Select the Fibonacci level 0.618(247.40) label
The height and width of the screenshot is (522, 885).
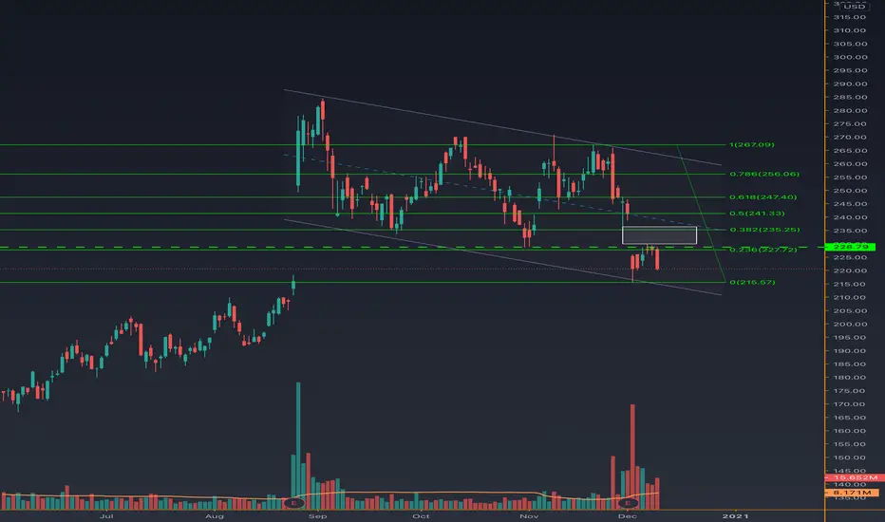763,197
